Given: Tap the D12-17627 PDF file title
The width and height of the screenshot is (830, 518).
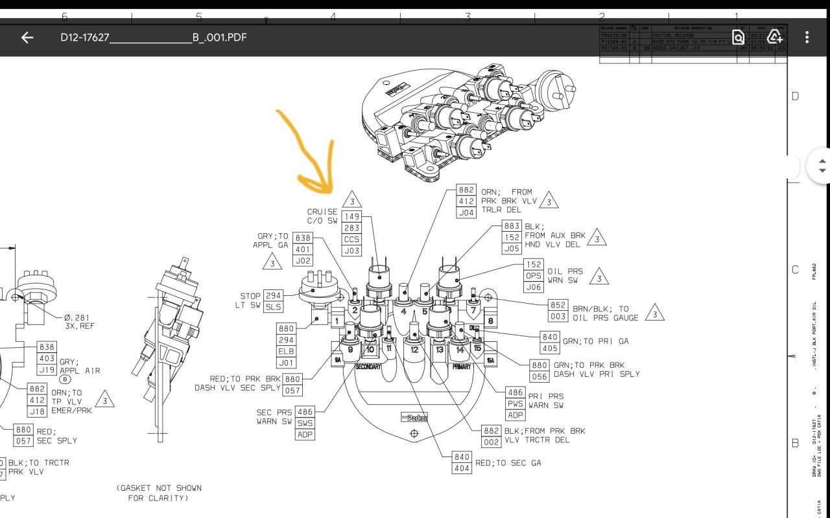Looking at the screenshot, I should (x=153, y=38).
